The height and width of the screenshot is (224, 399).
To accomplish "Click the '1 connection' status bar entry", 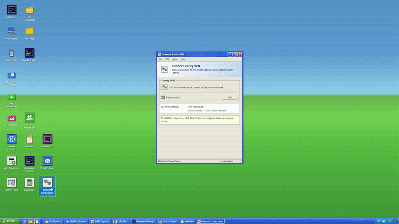I will coord(227,161).
